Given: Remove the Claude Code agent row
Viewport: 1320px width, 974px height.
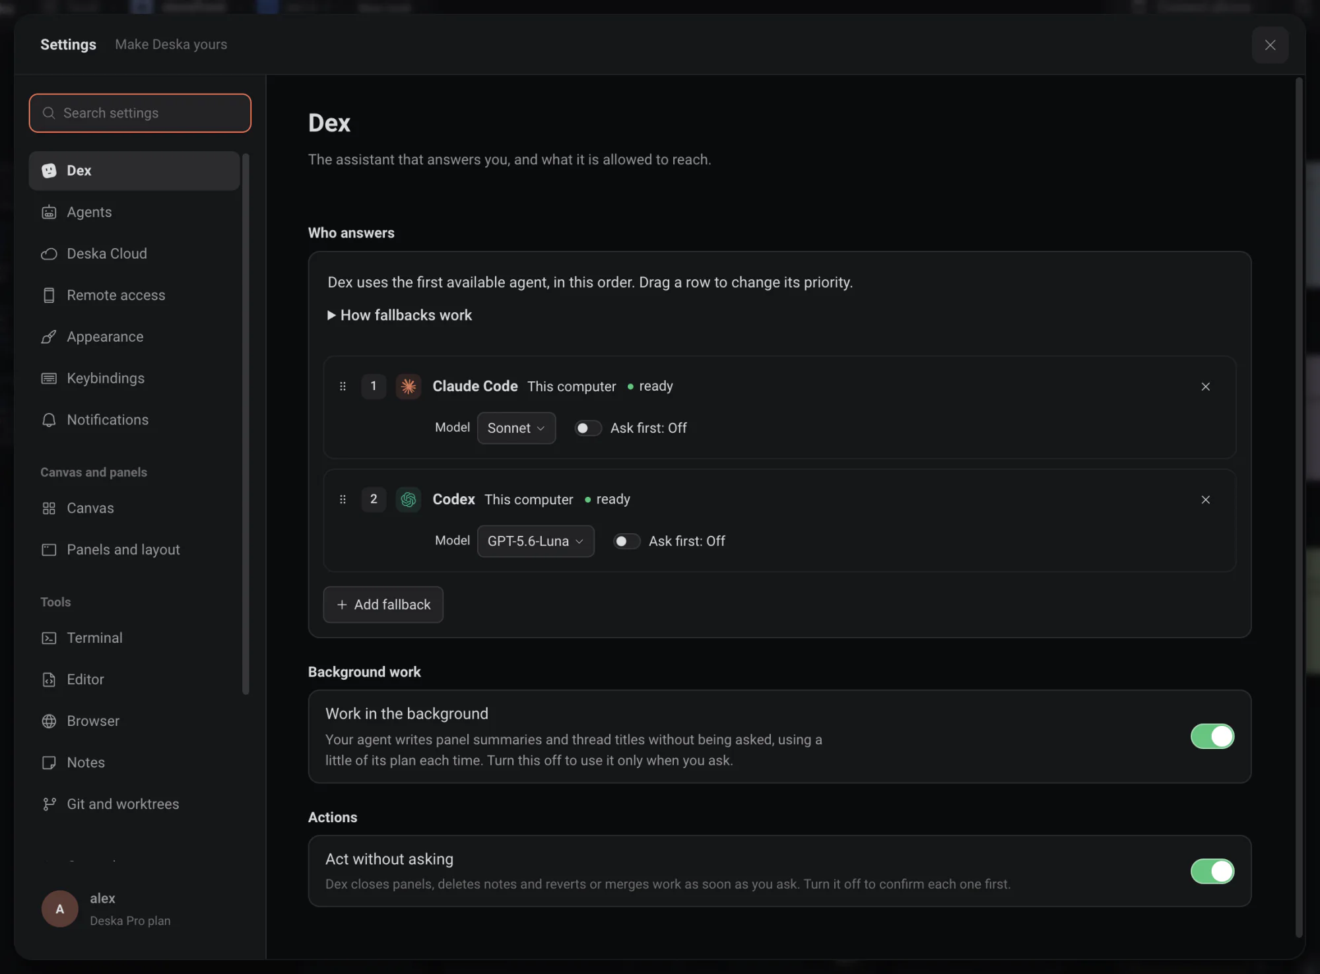Looking at the screenshot, I should click(x=1205, y=387).
